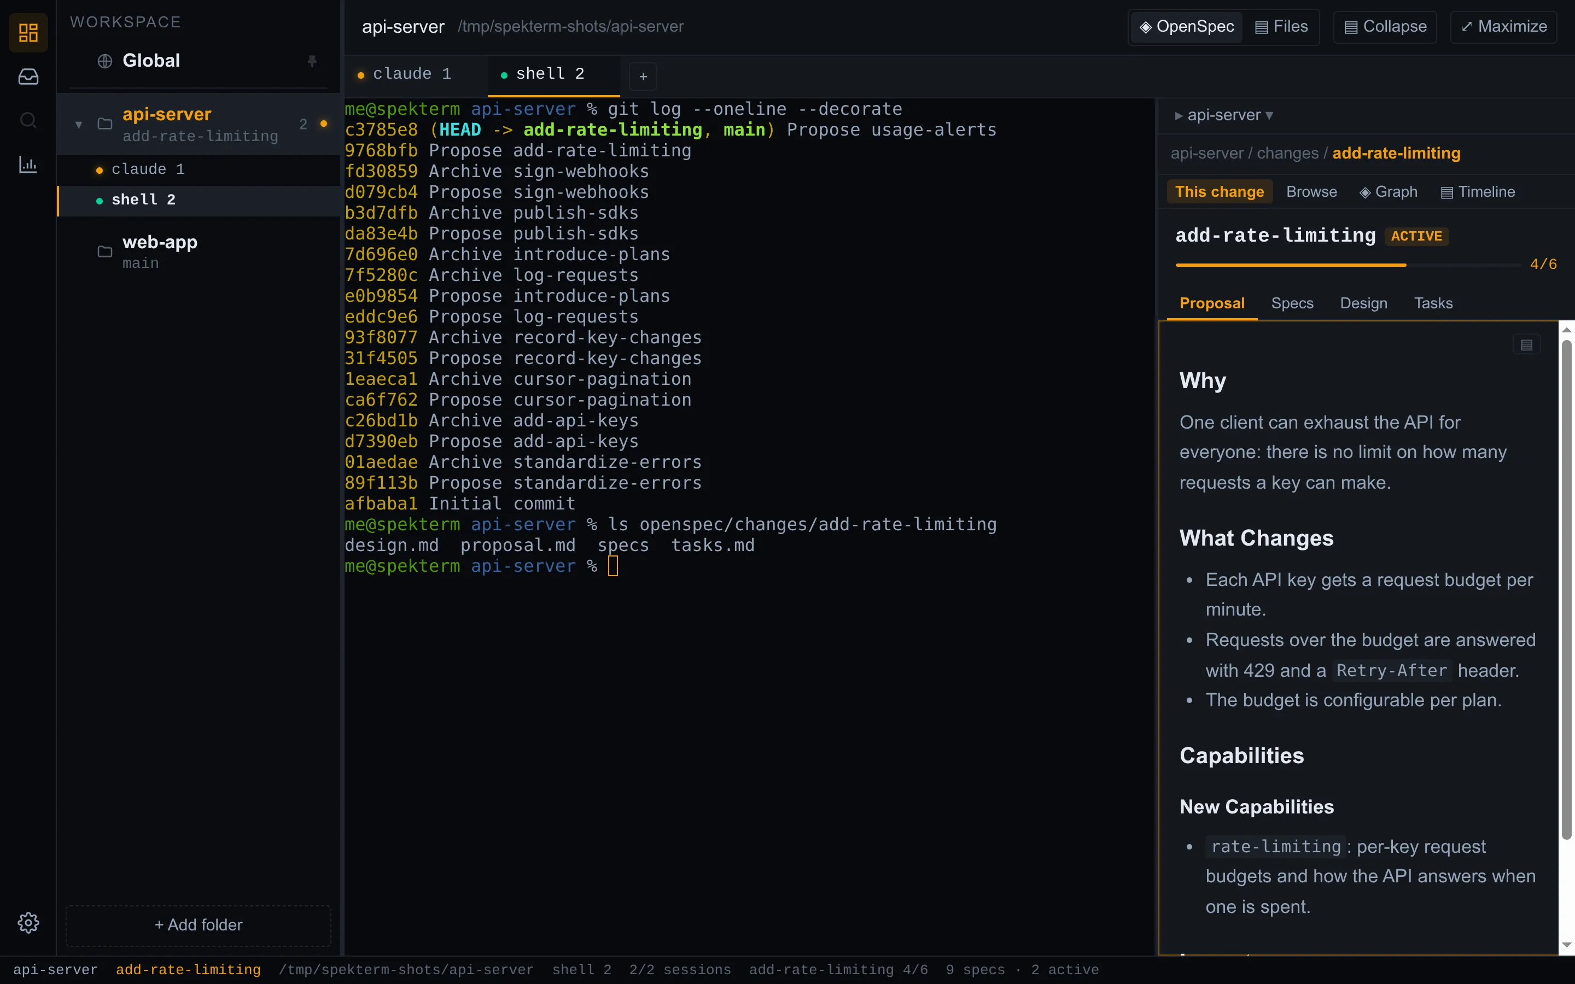The width and height of the screenshot is (1575, 984).
Task: Select the Timeline view
Action: pos(1477,191)
